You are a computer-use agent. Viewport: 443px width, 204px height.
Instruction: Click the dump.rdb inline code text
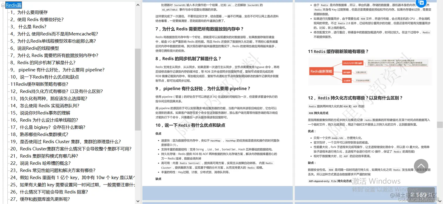pos(337,138)
